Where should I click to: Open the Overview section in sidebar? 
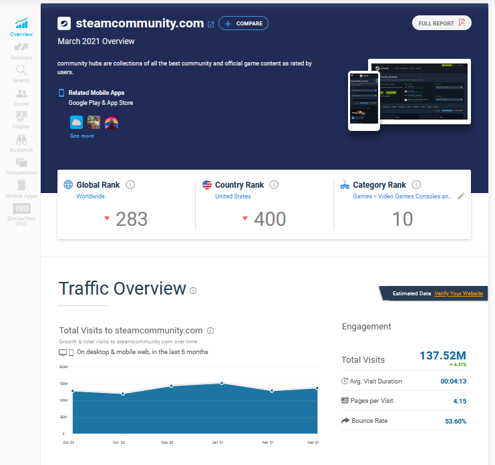(21, 27)
